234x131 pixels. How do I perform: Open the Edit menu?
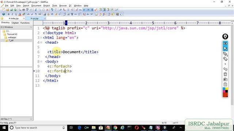(x=12, y=6)
